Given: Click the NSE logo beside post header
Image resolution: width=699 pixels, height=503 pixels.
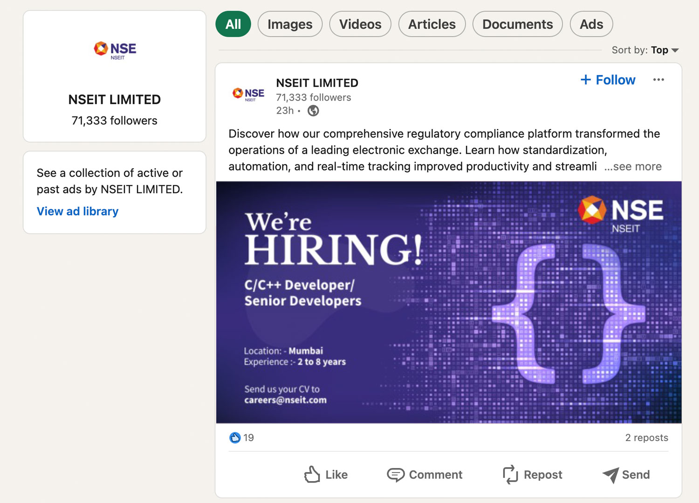Looking at the screenshot, I should (x=248, y=95).
